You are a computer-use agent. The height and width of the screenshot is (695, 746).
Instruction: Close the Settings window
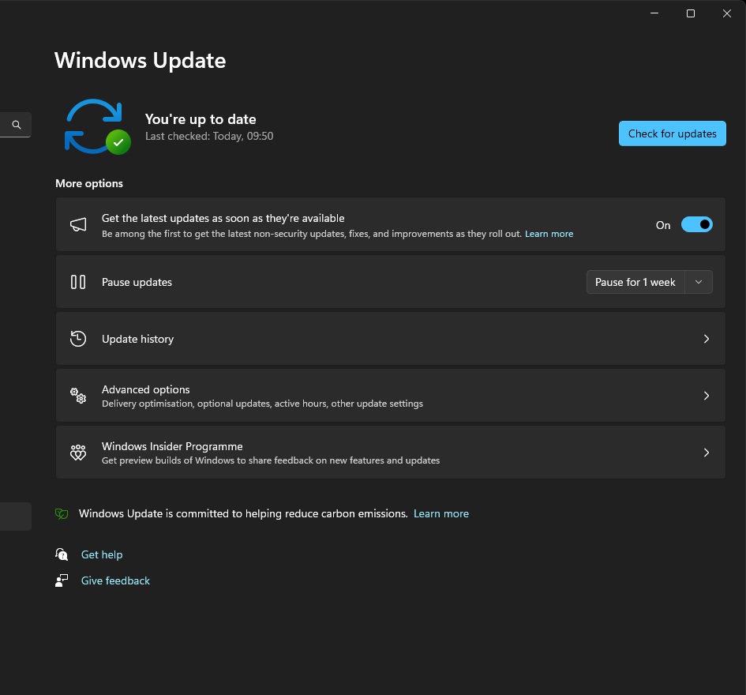[x=726, y=13]
